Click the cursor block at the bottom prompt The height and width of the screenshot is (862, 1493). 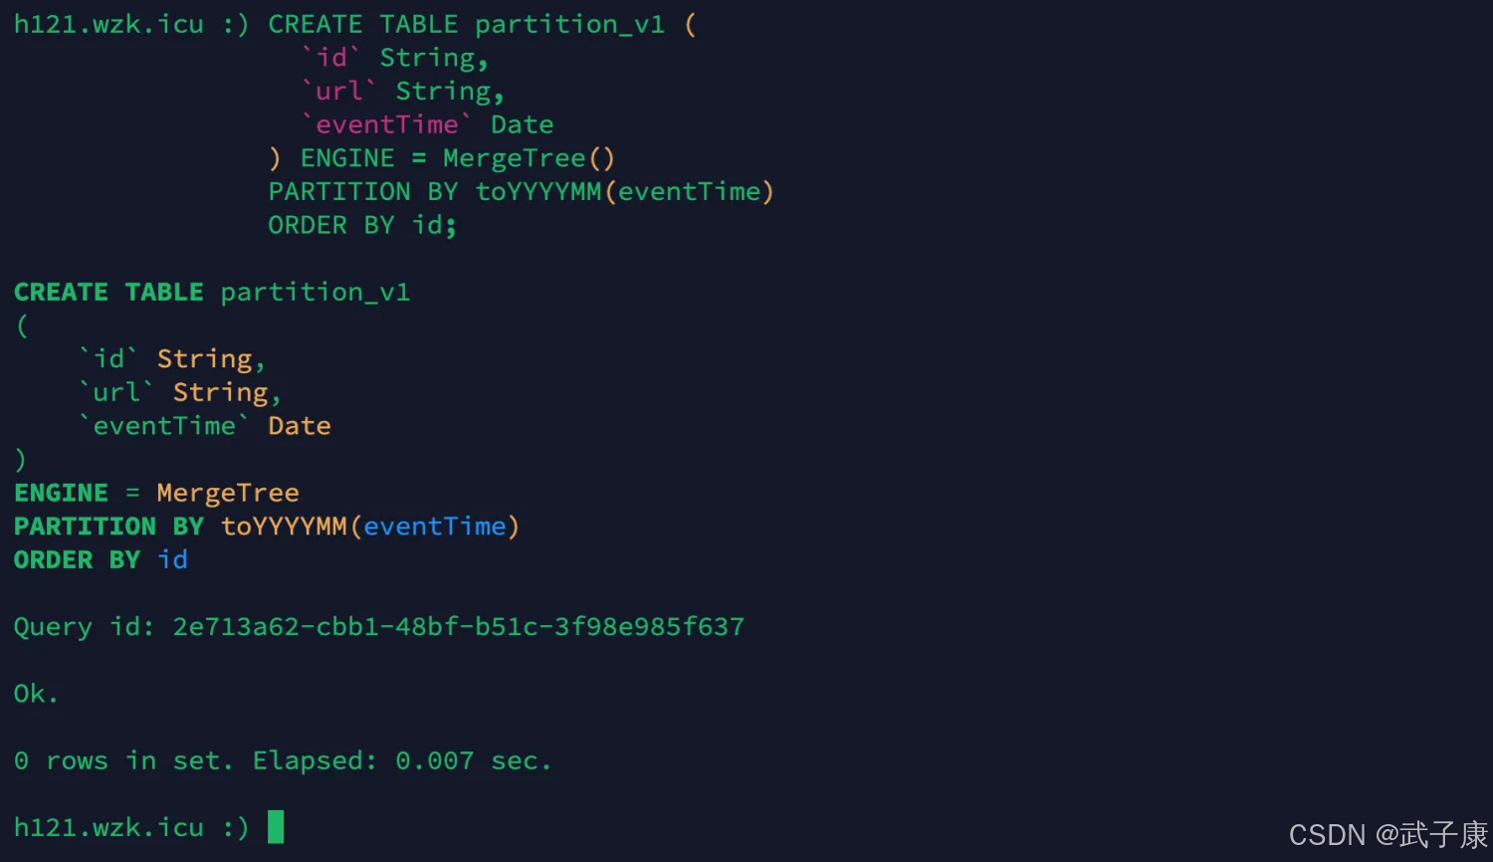pyautogui.click(x=276, y=827)
